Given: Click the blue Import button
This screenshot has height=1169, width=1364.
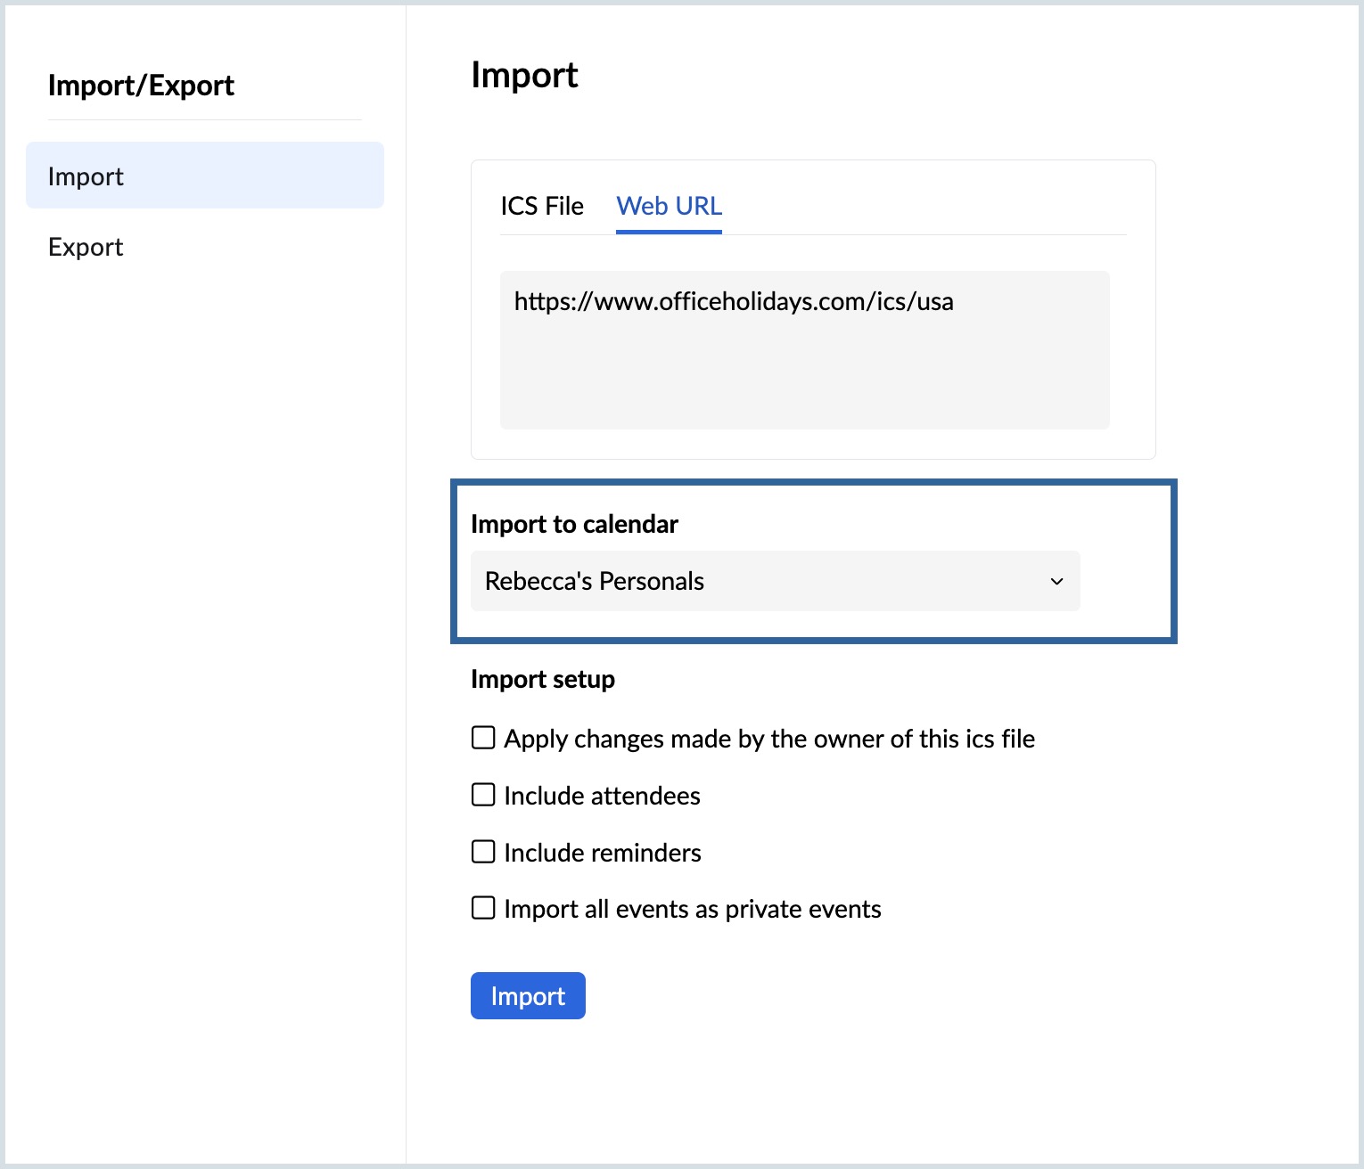Looking at the screenshot, I should tap(528, 995).
